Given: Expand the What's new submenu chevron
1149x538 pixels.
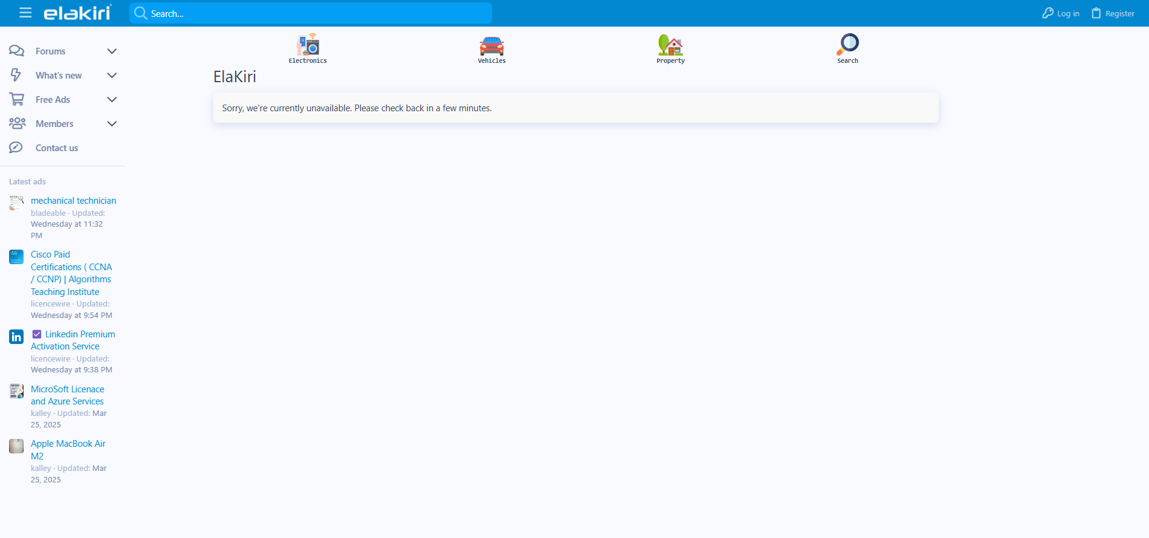Looking at the screenshot, I should (112, 76).
